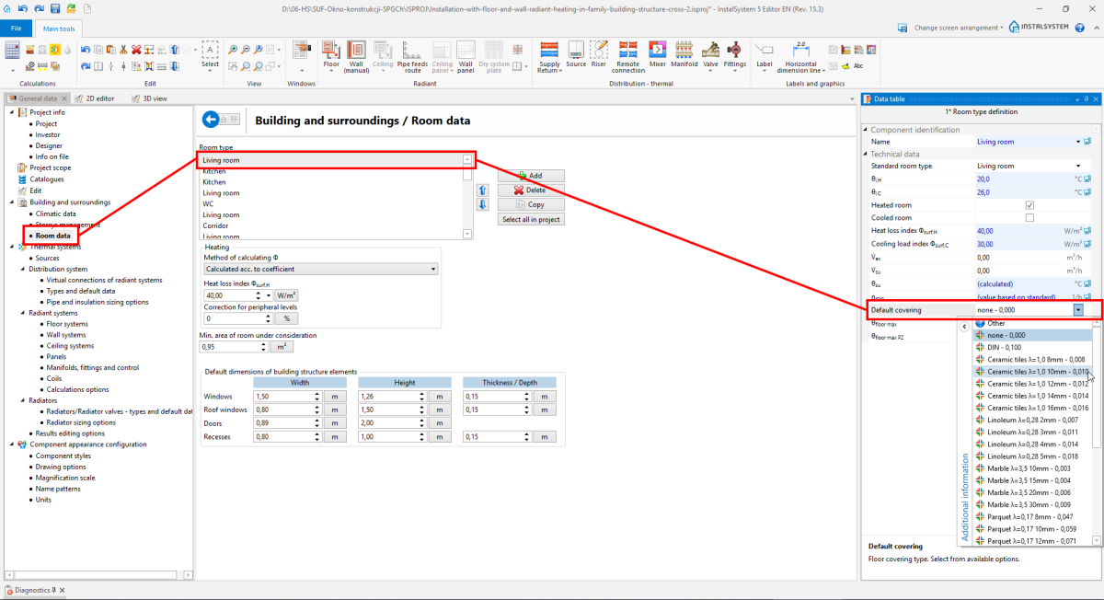Screen dimensions: 1104x600
Task: Pick the Remote connection tool
Action: [x=628, y=53]
